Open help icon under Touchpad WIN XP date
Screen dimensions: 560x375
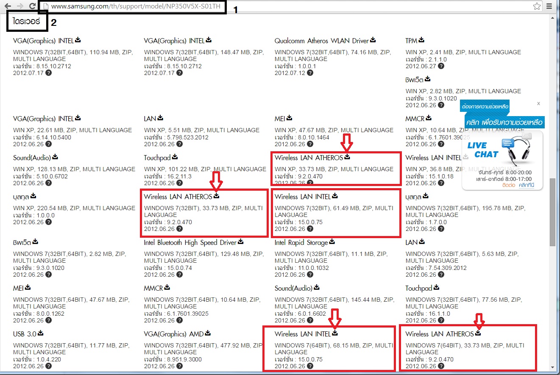[180, 183]
